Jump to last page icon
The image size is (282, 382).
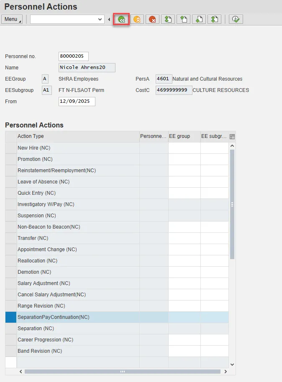(x=215, y=19)
